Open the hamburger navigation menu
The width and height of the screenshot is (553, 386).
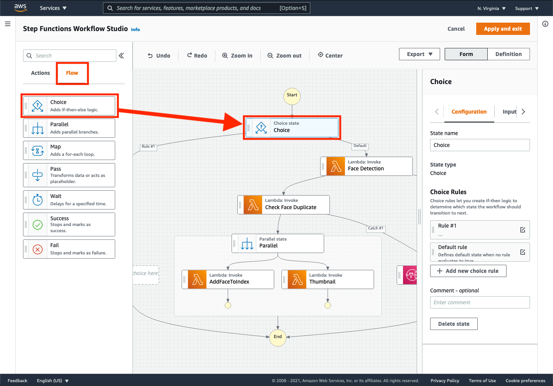7,24
